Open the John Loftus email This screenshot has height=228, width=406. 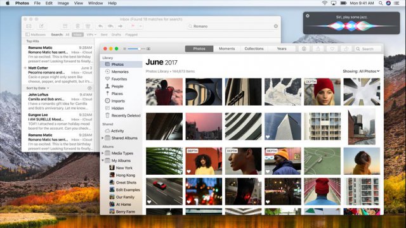tap(58, 101)
